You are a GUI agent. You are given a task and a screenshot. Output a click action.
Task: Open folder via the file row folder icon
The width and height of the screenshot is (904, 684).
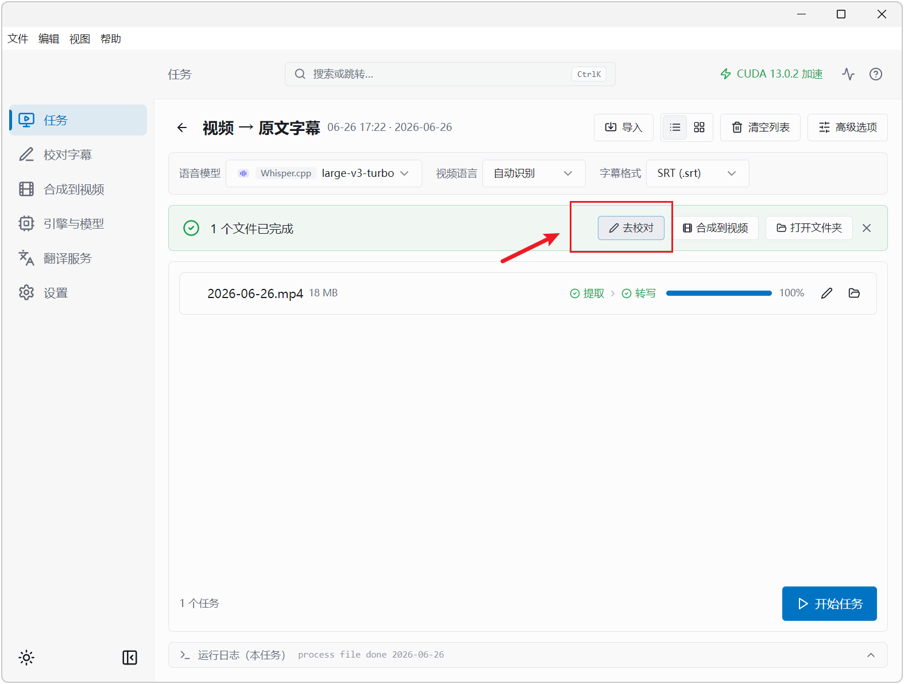point(854,293)
